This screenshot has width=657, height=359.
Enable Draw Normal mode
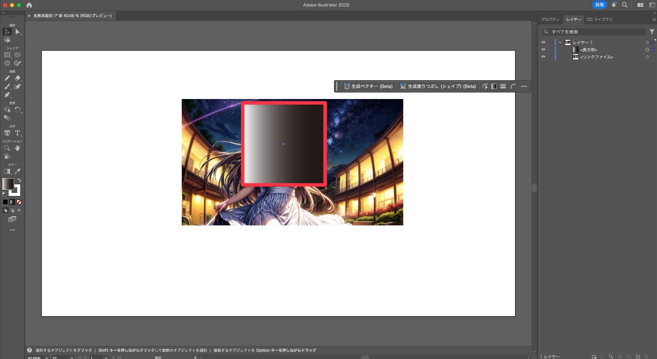[5, 210]
